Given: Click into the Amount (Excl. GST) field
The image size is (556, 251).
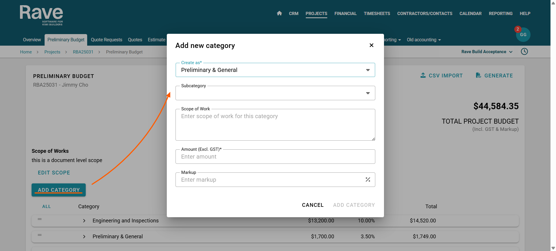Looking at the screenshot, I should coord(275,157).
